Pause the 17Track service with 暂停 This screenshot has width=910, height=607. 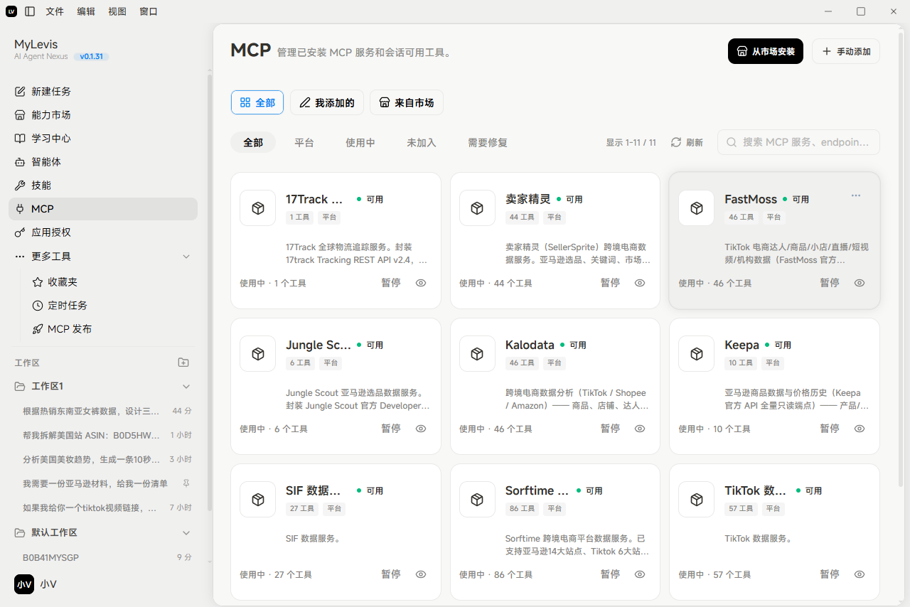pos(391,283)
